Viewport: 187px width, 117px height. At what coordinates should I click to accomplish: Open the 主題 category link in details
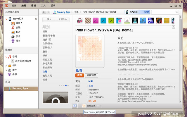tap(91, 86)
